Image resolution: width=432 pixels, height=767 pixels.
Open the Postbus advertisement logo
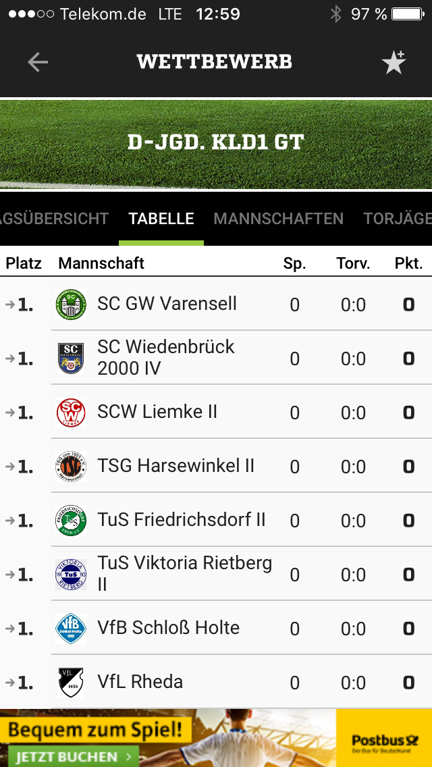click(x=385, y=742)
